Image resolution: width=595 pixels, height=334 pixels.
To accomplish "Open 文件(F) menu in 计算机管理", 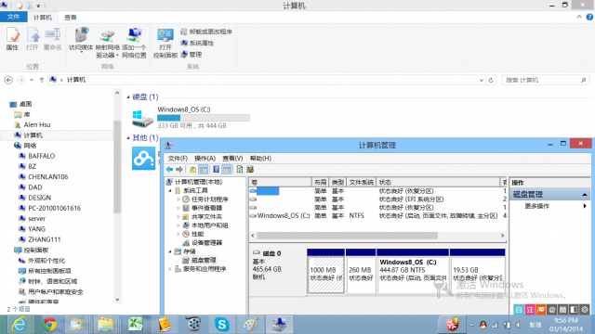I will click(x=178, y=159).
